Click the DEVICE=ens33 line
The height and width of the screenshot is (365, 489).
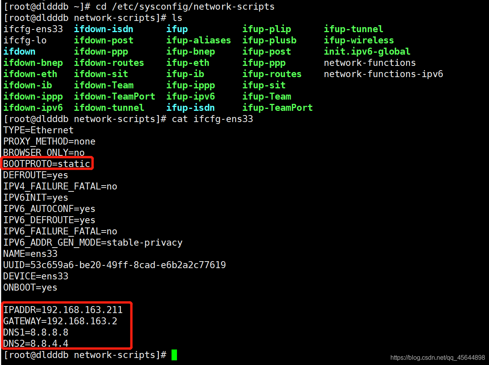click(x=36, y=276)
